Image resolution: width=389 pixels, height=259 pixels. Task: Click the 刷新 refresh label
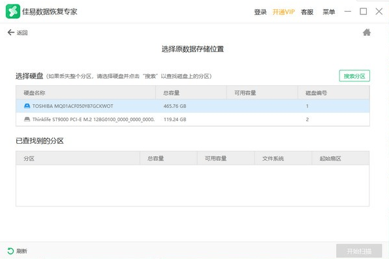tap(22, 251)
